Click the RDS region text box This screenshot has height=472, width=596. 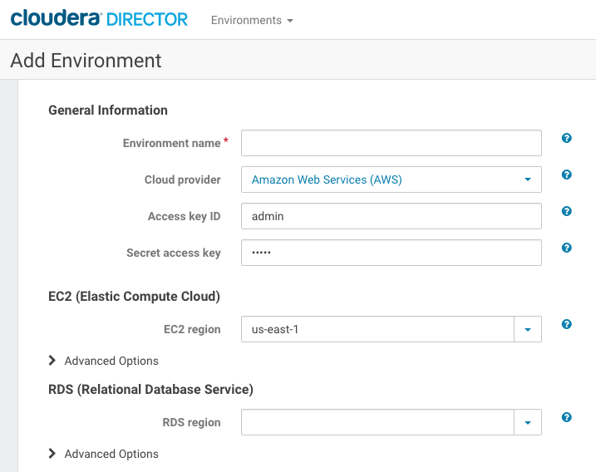[x=377, y=422]
